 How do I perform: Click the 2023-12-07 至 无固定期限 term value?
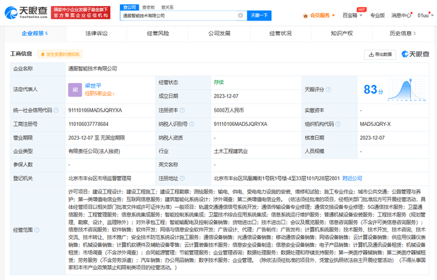(x=96, y=137)
